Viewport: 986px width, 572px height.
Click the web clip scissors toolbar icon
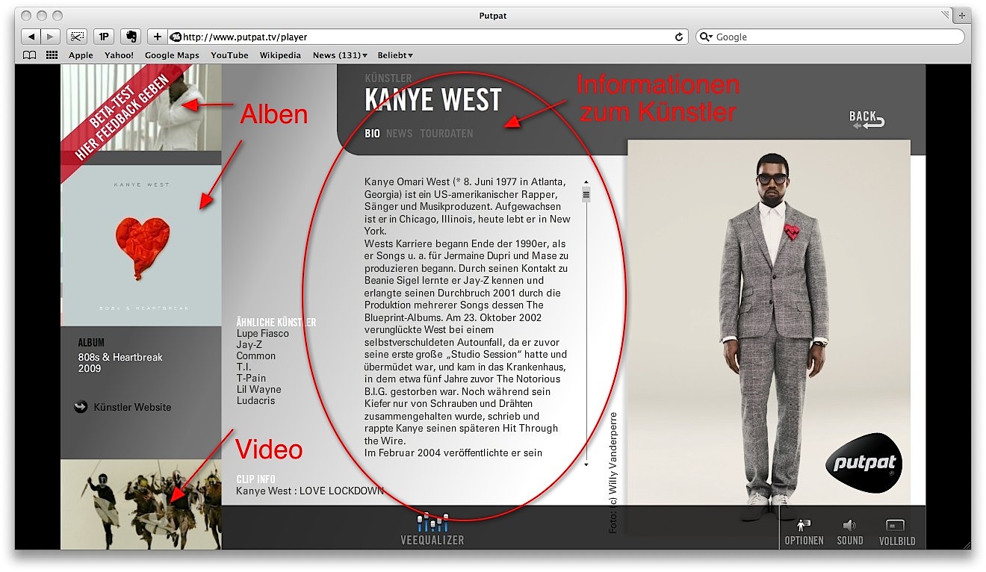[77, 37]
